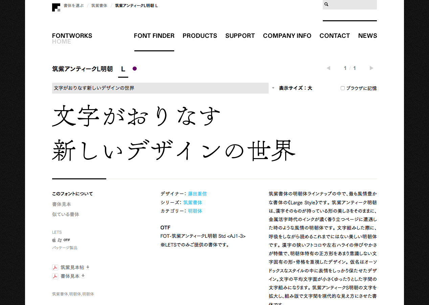Click download arrow after 書体見本
This screenshot has height=305, width=429.
(x=83, y=276)
